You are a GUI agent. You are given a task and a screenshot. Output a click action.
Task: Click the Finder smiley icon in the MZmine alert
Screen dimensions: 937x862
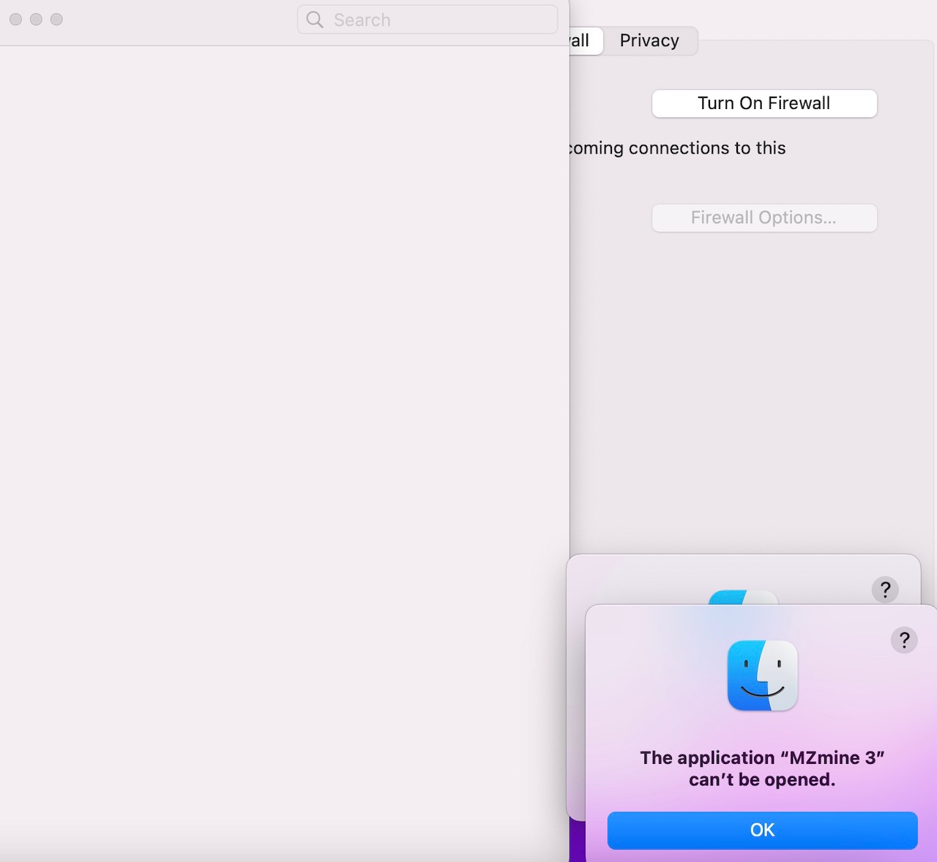tap(762, 675)
